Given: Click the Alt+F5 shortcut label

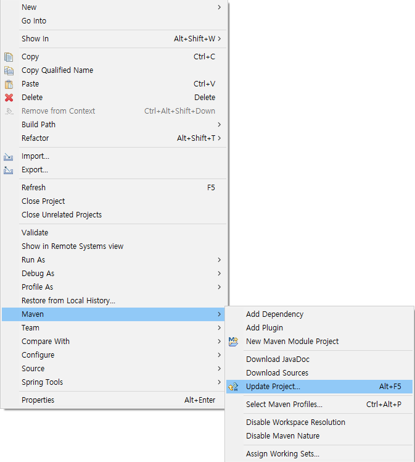Looking at the screenshot, I should coord(390,387).
